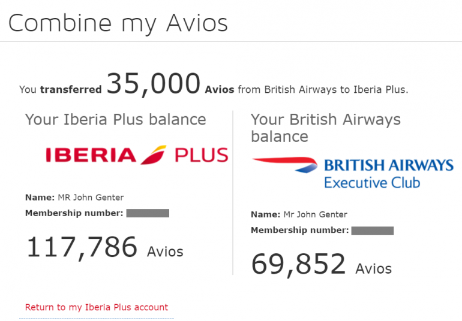
Task: Click the Iberia Plus logo
Action: [137, 156]
